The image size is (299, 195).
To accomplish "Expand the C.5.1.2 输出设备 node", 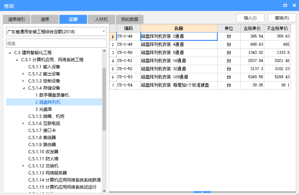I will [x=23, y=74].
